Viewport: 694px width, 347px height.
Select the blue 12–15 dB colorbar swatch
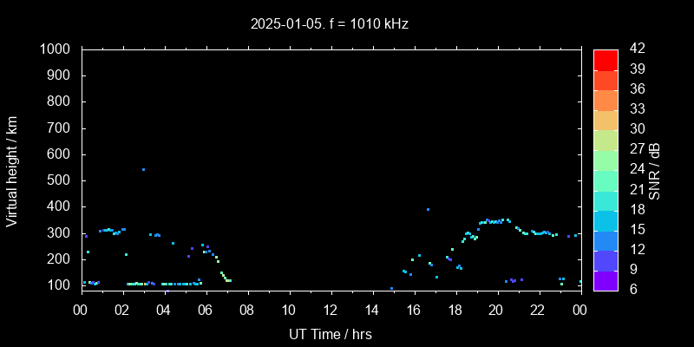(x=606, y=239)
